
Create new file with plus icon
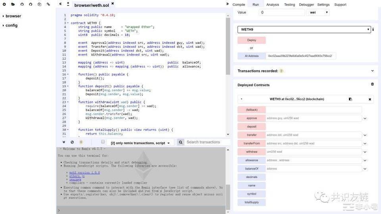pyautogui.click(x=4, y=4)
